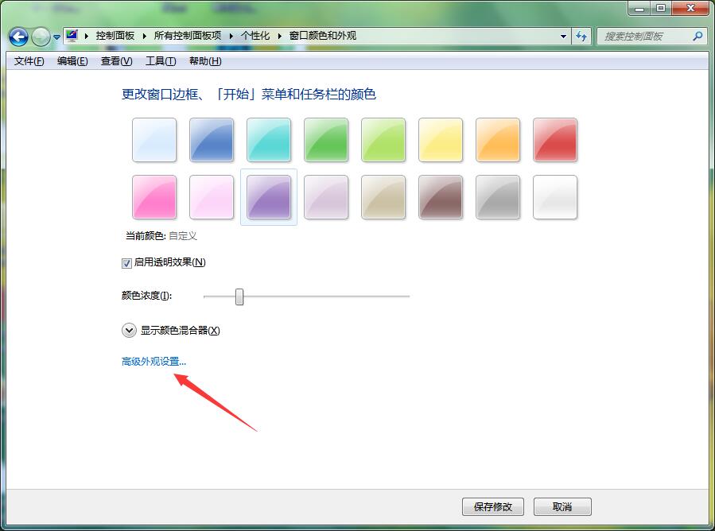Screen dimensions: 715x531
Task: Select the yellow color swatch
Action: 441,140
